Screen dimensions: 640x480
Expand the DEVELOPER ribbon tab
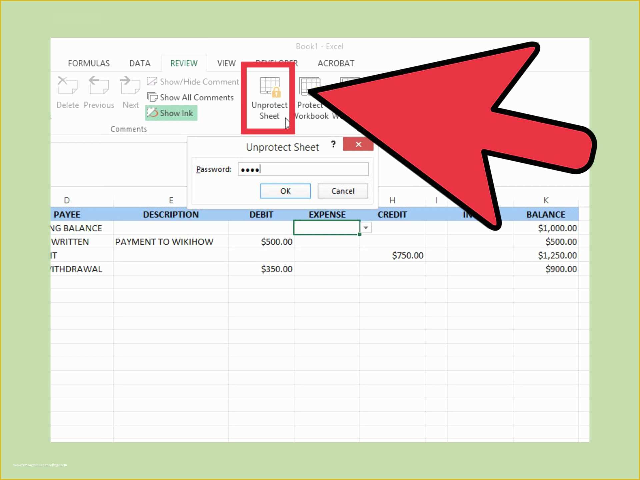click(276, 63)
